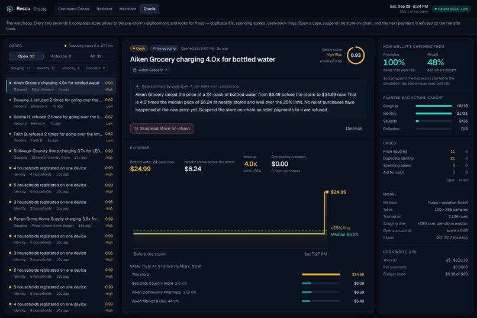Click the Markup 4.0x value
The height and width of the screenshot is (318, 477).
click(x=250, y=163)
